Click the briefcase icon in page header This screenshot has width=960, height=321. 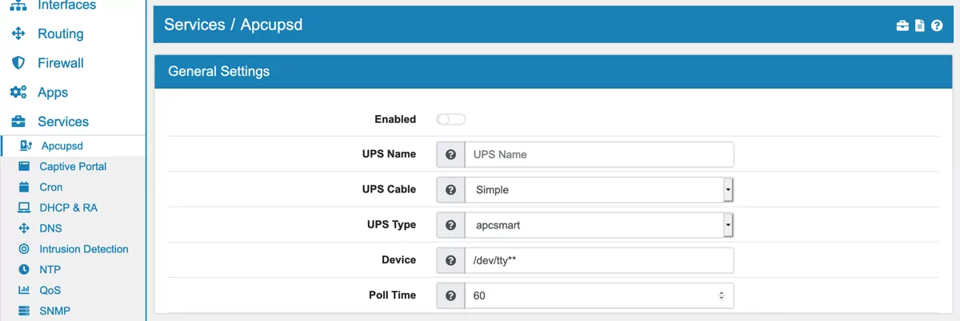point(902,26)
